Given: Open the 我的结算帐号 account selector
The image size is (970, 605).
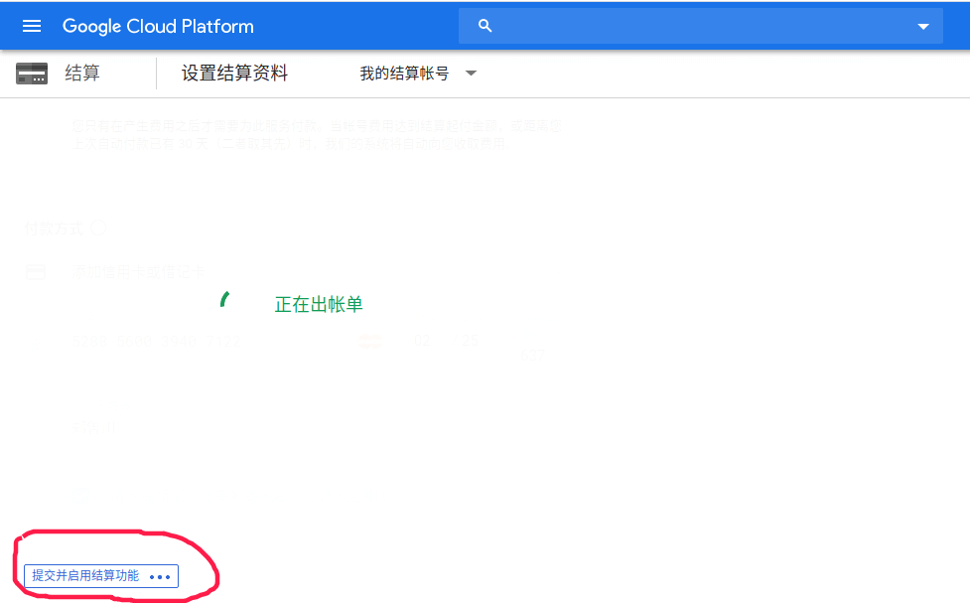Looking at the screenshot, I should click(404, 75).
